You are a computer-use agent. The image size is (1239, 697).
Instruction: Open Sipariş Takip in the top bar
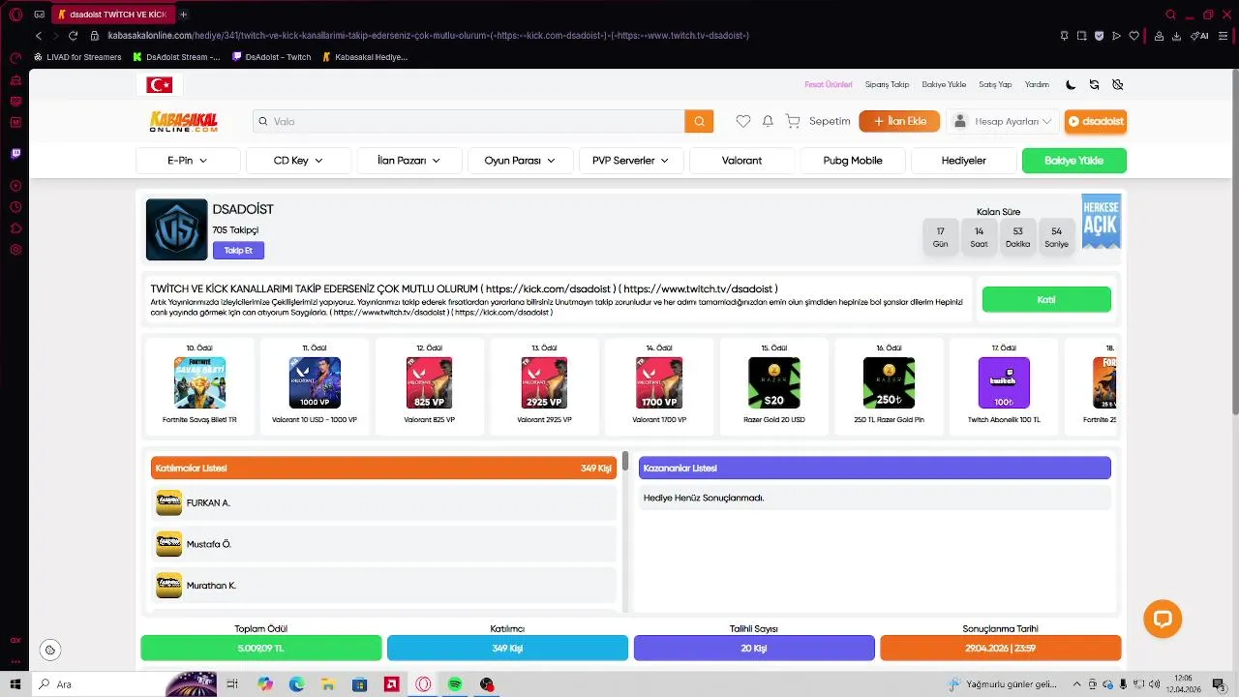pos(887,85)
